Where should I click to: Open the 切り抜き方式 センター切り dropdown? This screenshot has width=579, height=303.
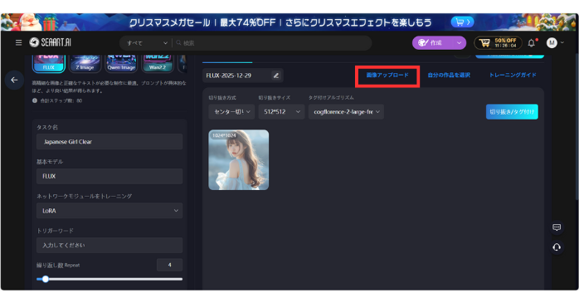(x=231, y=111)
